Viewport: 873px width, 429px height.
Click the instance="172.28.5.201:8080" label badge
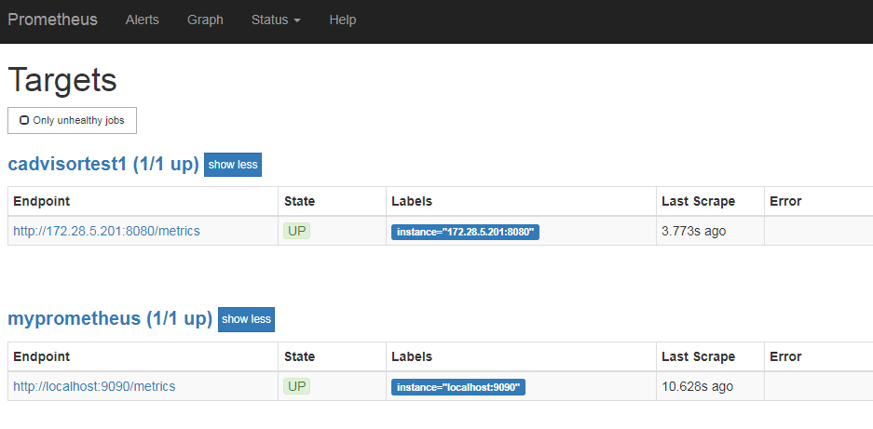(465, 232)
